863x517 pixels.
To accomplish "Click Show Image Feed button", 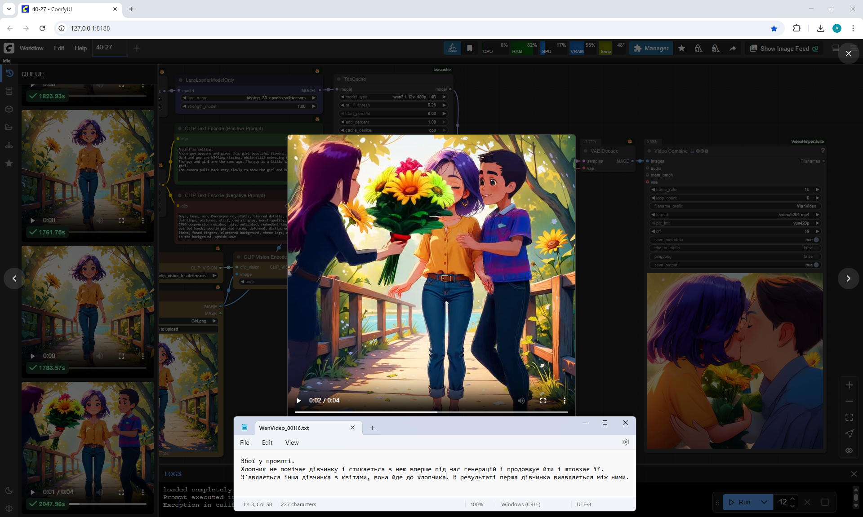I will (784, 49).
